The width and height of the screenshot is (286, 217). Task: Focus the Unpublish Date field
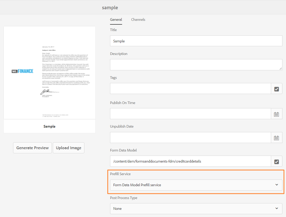[190, 138]
